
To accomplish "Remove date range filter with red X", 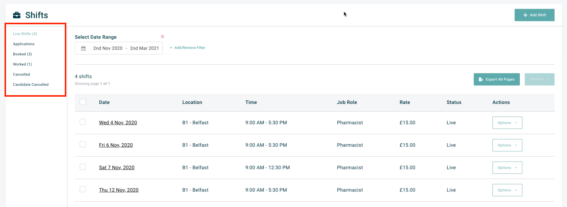I will pos(162,37).
